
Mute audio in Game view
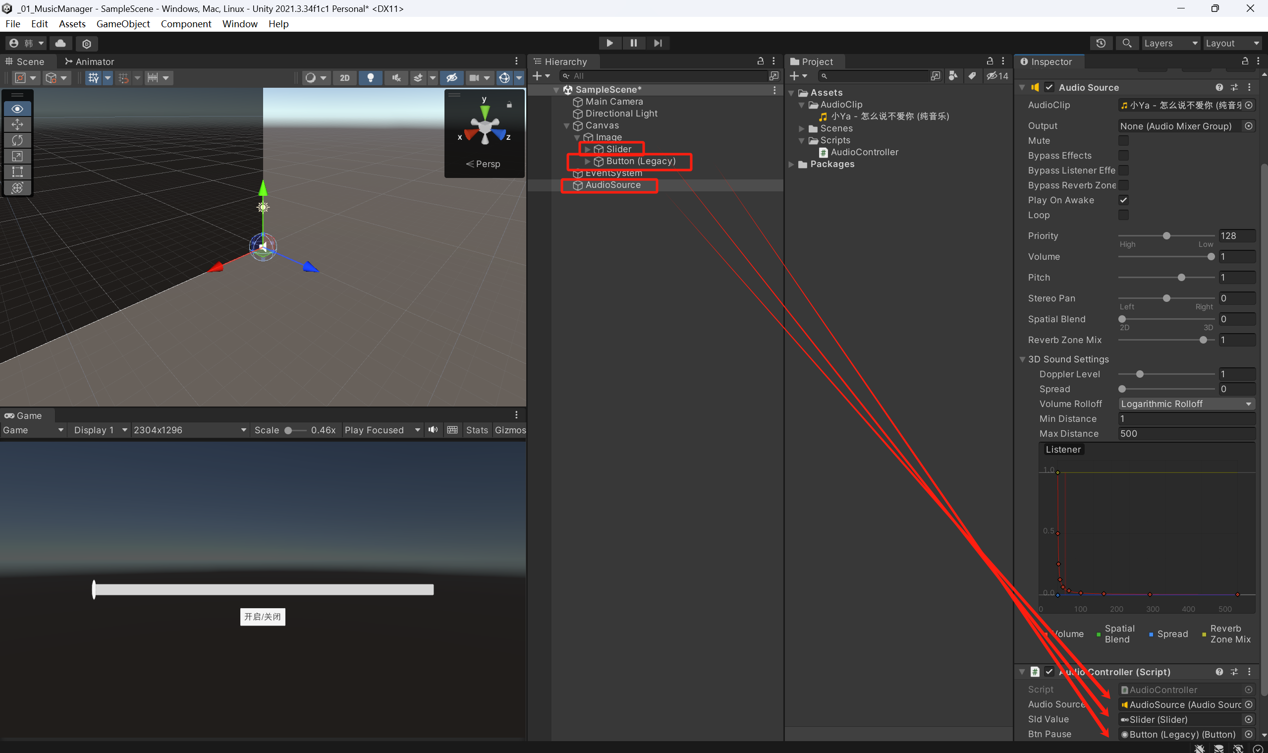tap(433, 430)
